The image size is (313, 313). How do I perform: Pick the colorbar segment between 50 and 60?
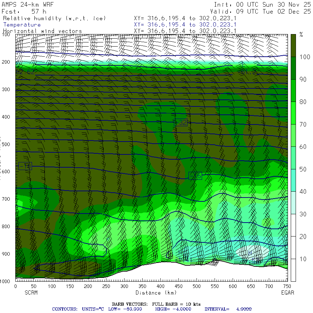coord(293,158)
